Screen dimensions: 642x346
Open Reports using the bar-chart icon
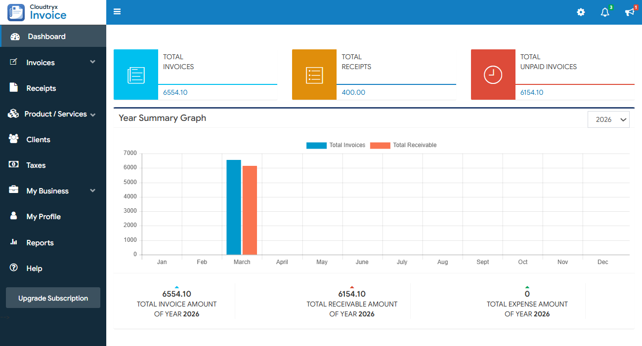(x=14, y=242)
